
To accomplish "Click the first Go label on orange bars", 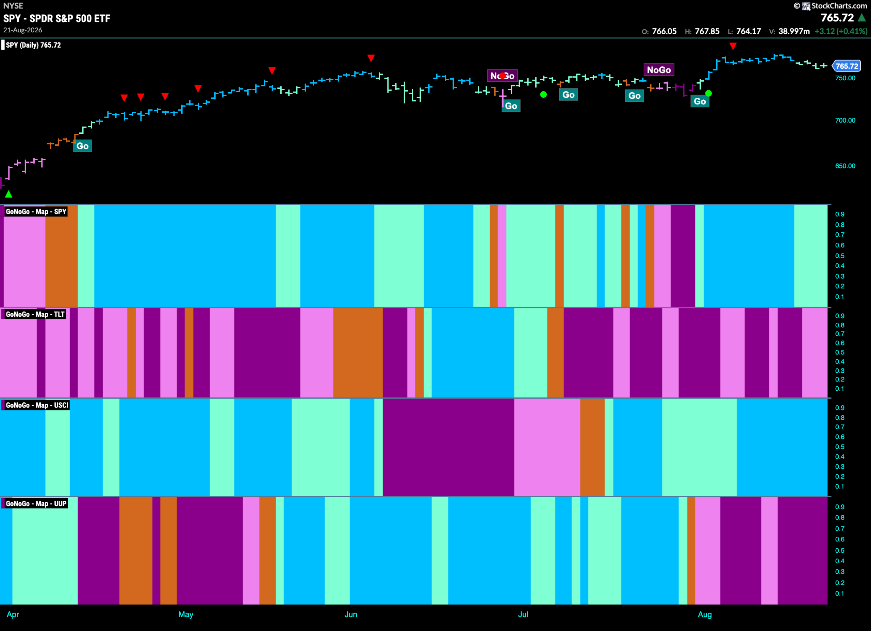I will (83, 146).
